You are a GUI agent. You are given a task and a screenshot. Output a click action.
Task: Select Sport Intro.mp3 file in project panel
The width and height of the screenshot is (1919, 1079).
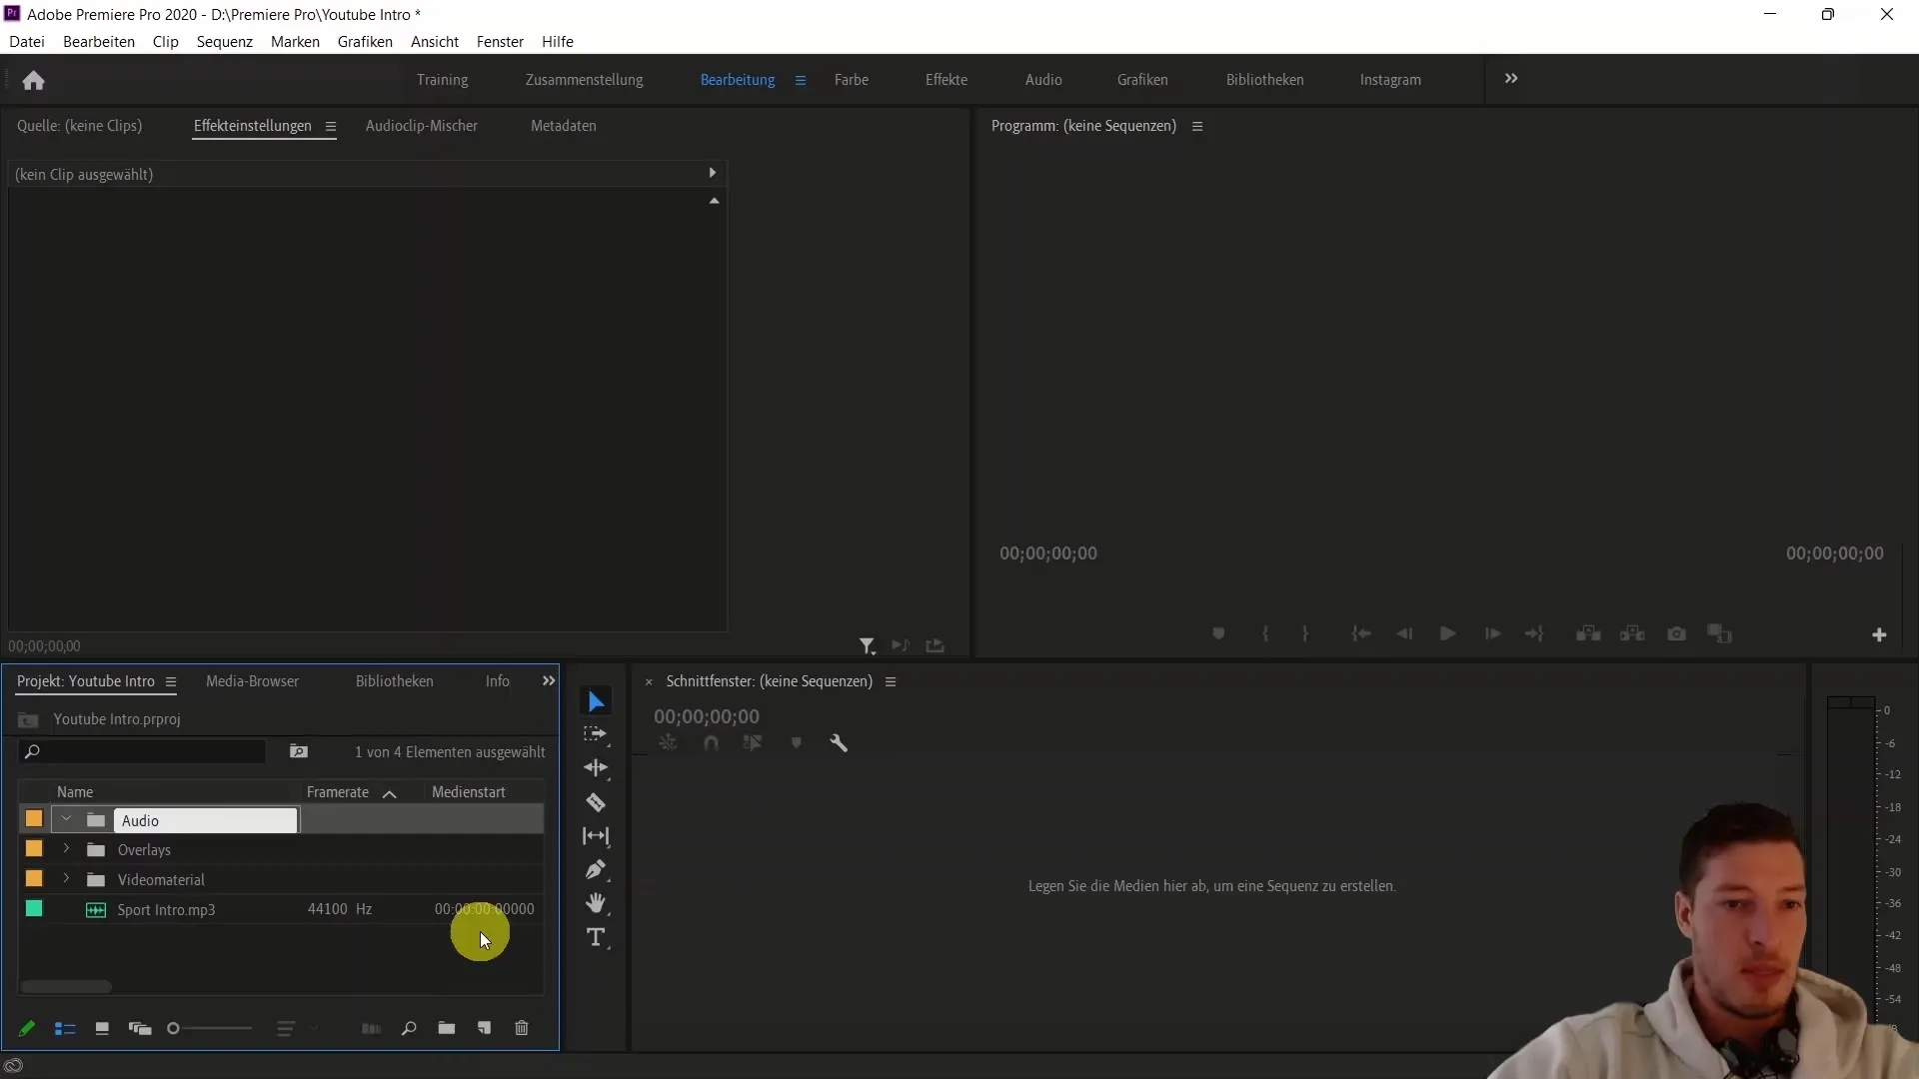[165, 909]
